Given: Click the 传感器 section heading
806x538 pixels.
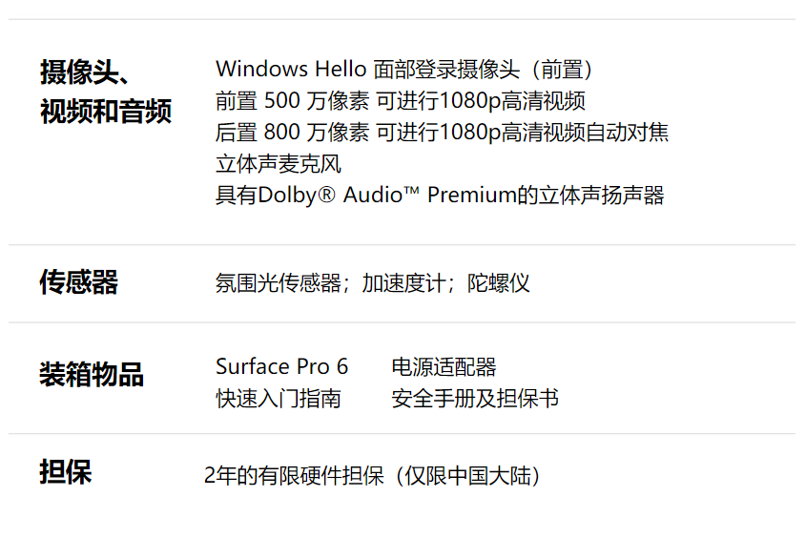Looking at the screenshot, I should [x=78, y=282].
